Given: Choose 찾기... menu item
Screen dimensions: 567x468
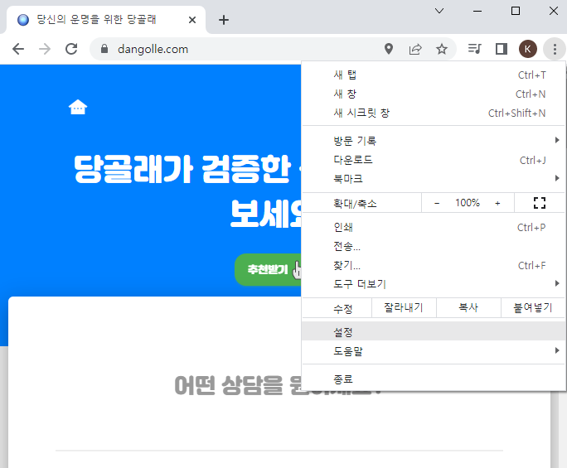Looking at the screenshot, I should (x=434, y=266).
